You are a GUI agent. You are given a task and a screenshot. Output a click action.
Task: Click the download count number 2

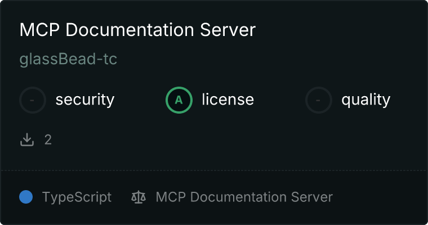[x=48, y=140]
